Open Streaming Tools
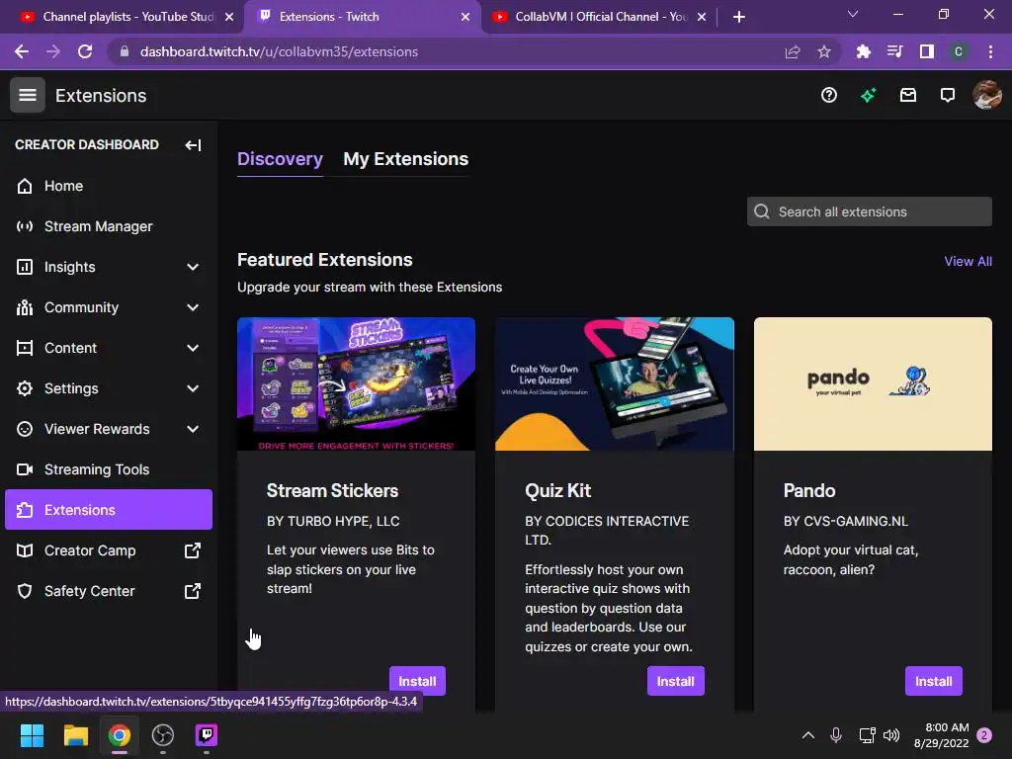This screenshot has height=759, width=1012. [109, 469]
